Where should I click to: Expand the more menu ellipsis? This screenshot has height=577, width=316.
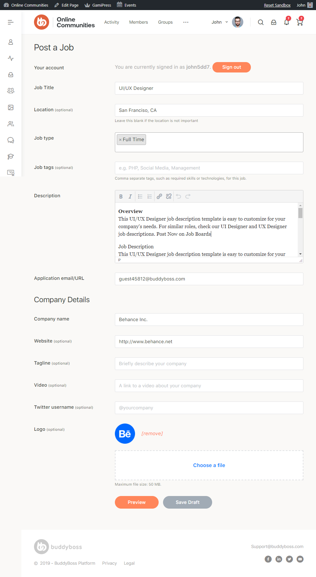(186, 22)
